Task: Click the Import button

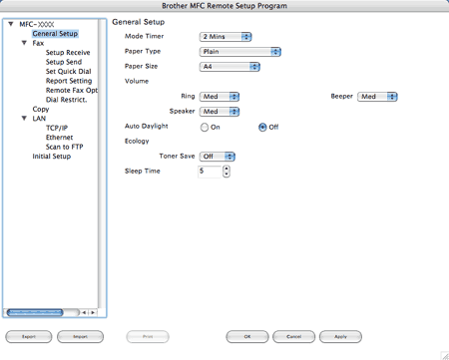Action: (80, 337)
